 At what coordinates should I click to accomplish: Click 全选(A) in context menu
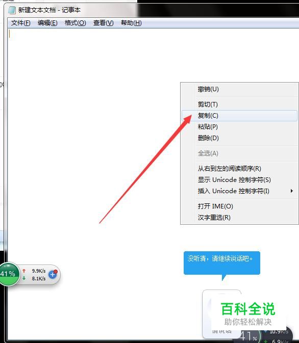click(239, 153)
